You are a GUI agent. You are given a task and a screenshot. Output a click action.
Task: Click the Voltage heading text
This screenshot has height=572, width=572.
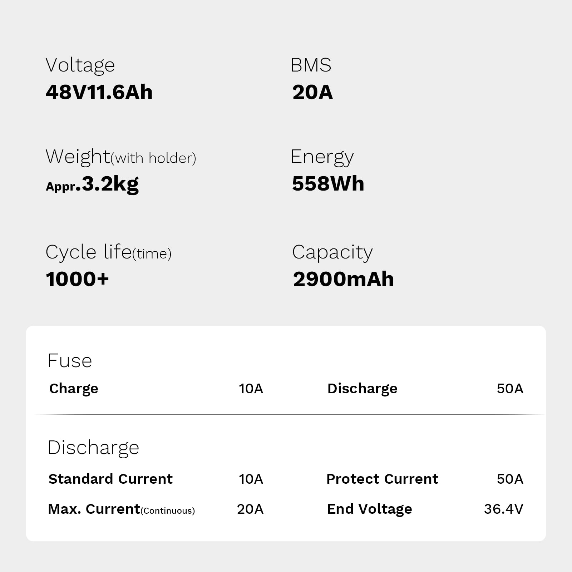point(80,66)
